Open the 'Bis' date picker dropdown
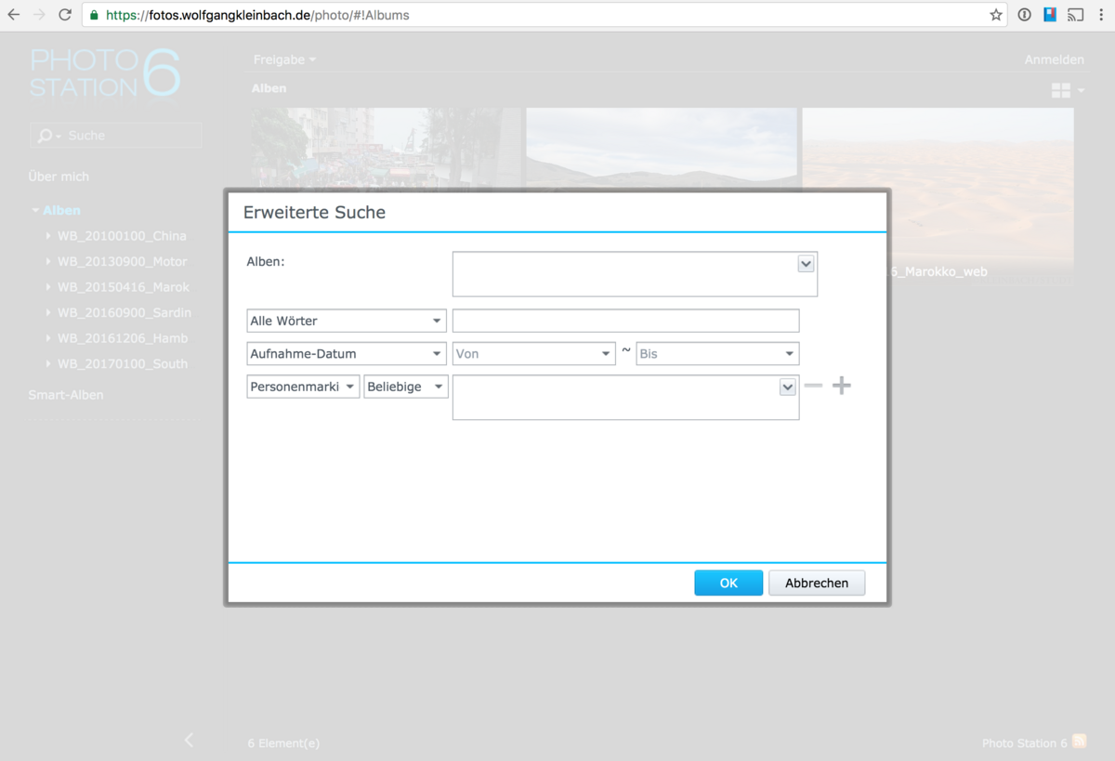 click(716, 354)
